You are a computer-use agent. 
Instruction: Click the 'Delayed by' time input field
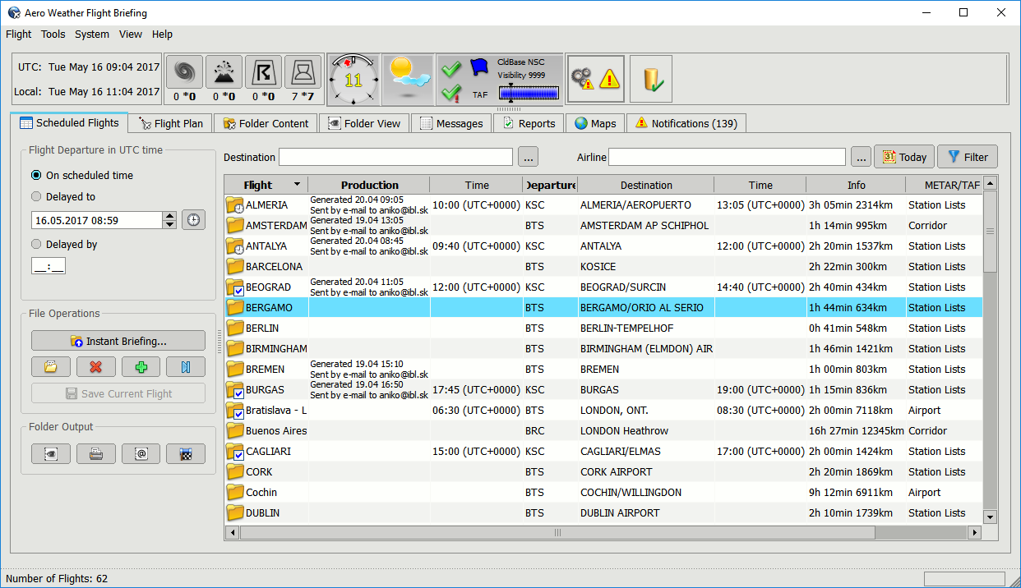(x=49, y=266)
